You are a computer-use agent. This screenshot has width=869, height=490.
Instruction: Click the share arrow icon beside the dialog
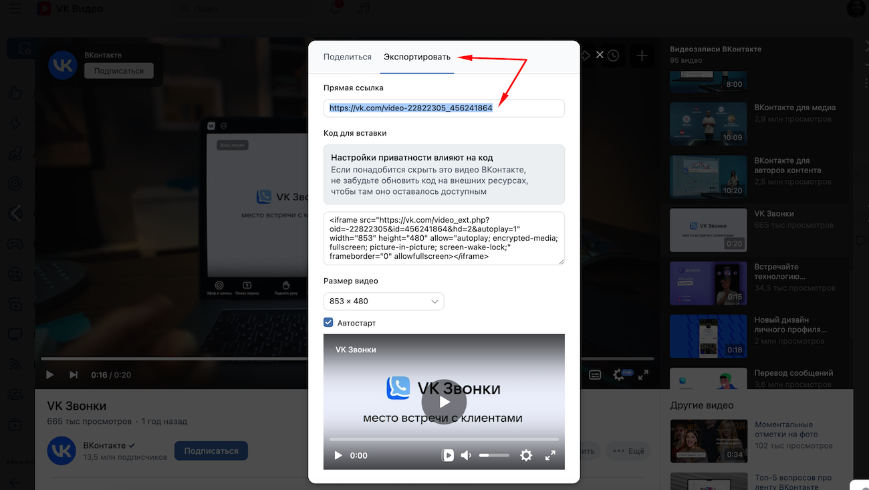click(x=586, y=55)
